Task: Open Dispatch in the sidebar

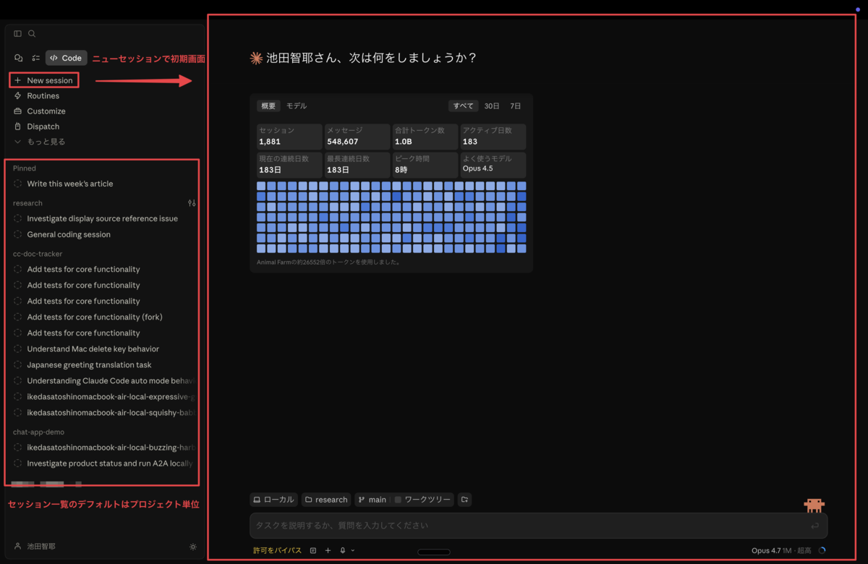Action: (43, 127)
